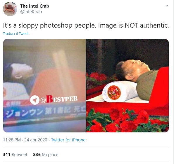Click the red roses below the coffin
Screen dimensions: 174x164
[x=128, y=121]
